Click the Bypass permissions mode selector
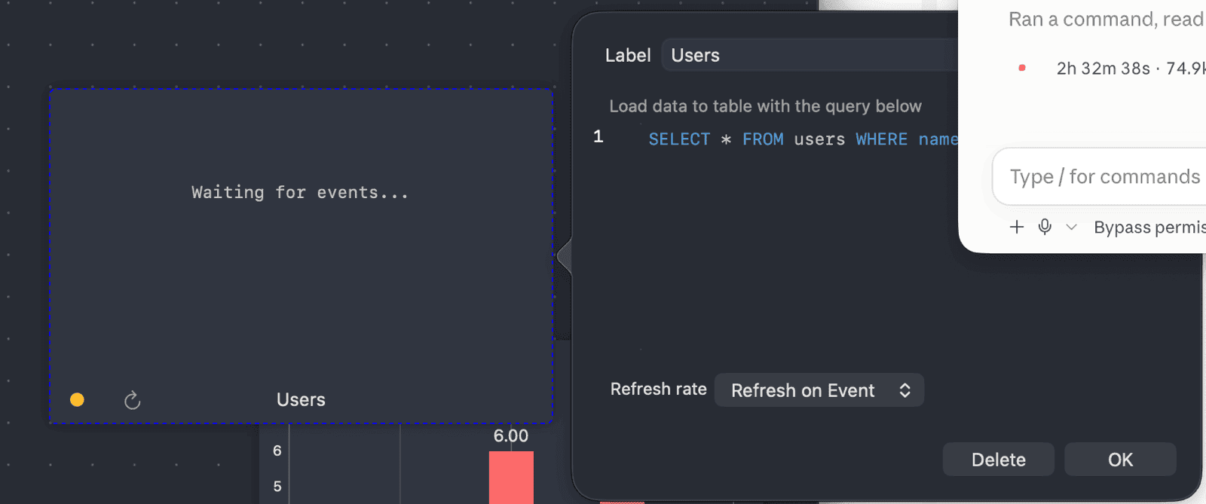1206x504 pixels. pos(1149,228)
